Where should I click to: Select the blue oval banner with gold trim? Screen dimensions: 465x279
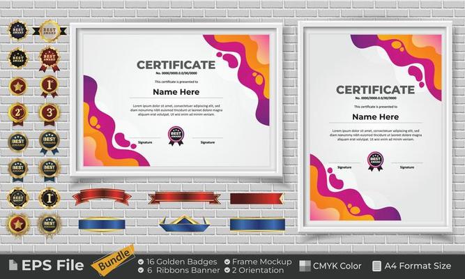[x=102, y=225]
